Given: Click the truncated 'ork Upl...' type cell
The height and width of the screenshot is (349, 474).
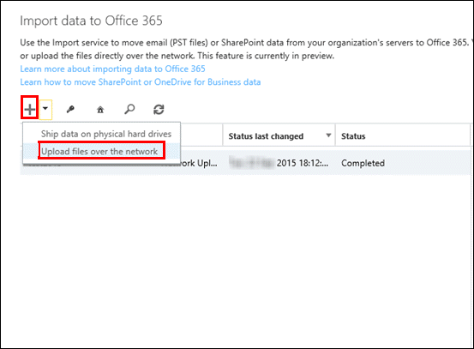Looking at the screenshot, I should [x=199, y=163].
